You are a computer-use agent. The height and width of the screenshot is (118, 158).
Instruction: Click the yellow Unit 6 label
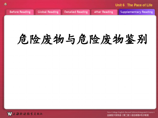[120, 5]
